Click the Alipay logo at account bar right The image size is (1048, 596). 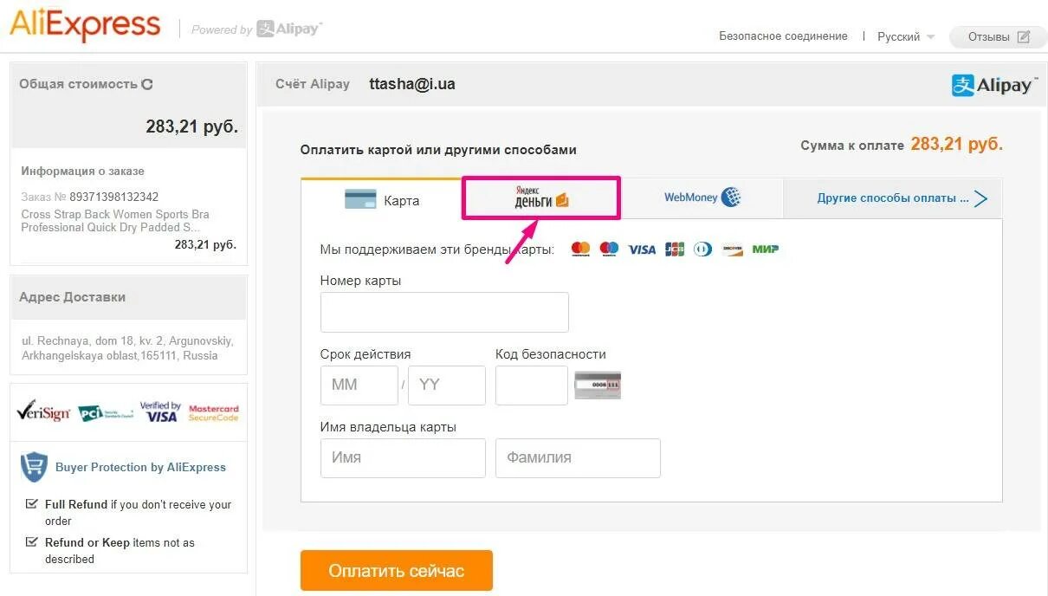click(994, 85)
